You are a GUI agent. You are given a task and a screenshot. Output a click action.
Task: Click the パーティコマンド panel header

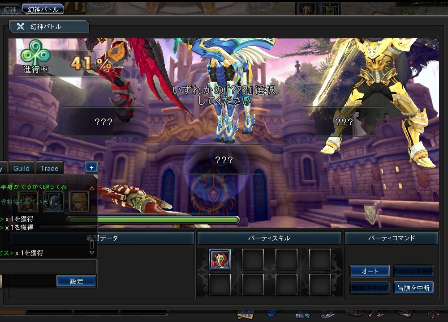click(x=392, y=238)
